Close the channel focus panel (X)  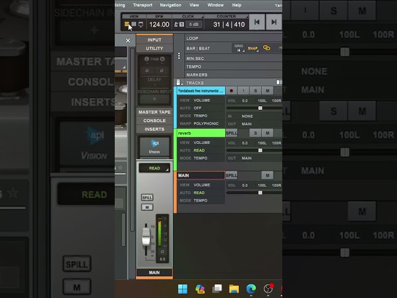[x=128, y=40]
